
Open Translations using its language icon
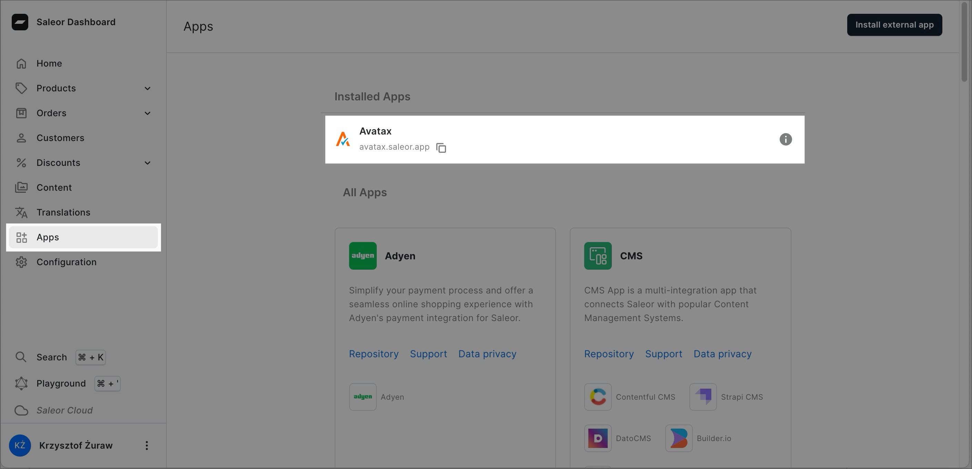point(21,212)
